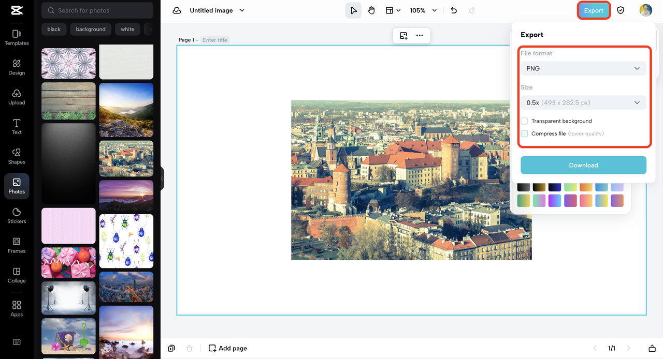Click the three-dot more options icon
This screenshot has width=663, height=359.
[420, 36]
